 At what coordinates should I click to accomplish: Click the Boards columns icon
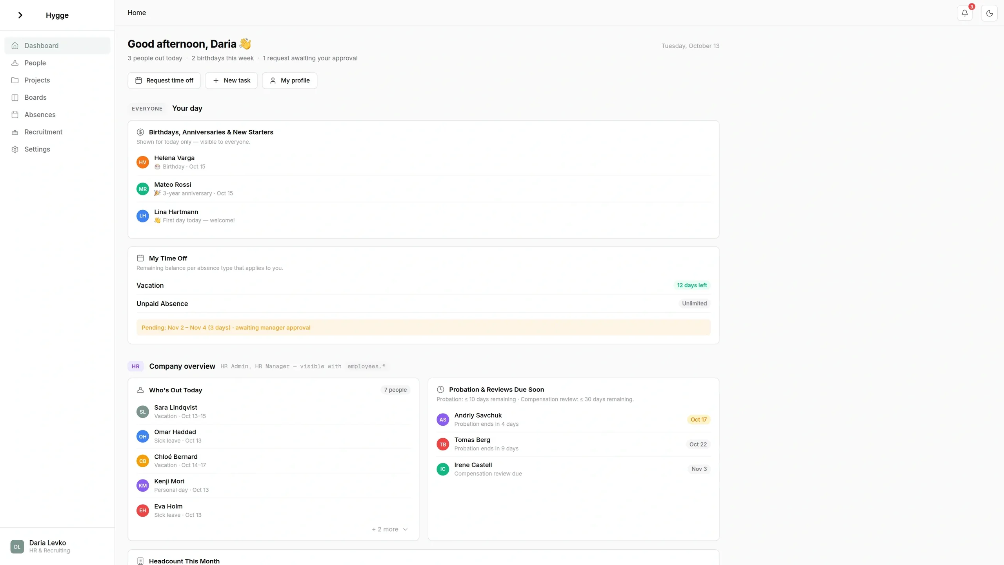click(15, 97)
